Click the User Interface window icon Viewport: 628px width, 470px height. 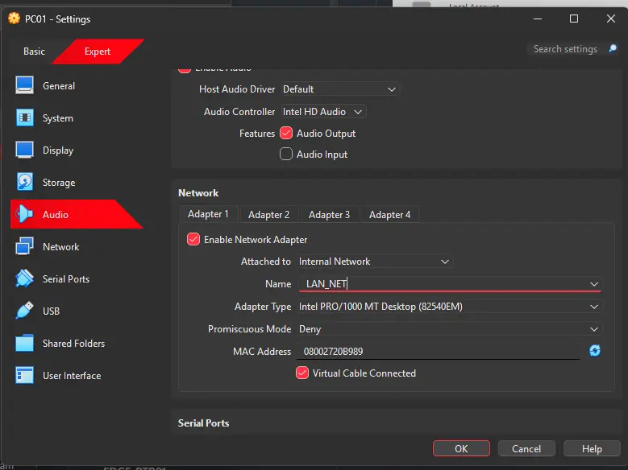[24, 375]
